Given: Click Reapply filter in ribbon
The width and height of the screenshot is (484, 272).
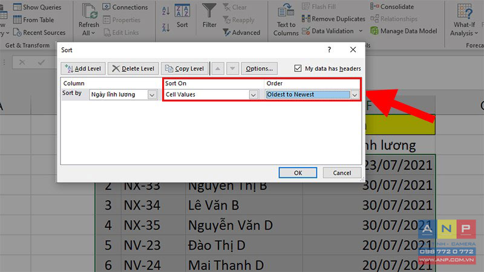Looking at the screenshot, I should point(238,20).
